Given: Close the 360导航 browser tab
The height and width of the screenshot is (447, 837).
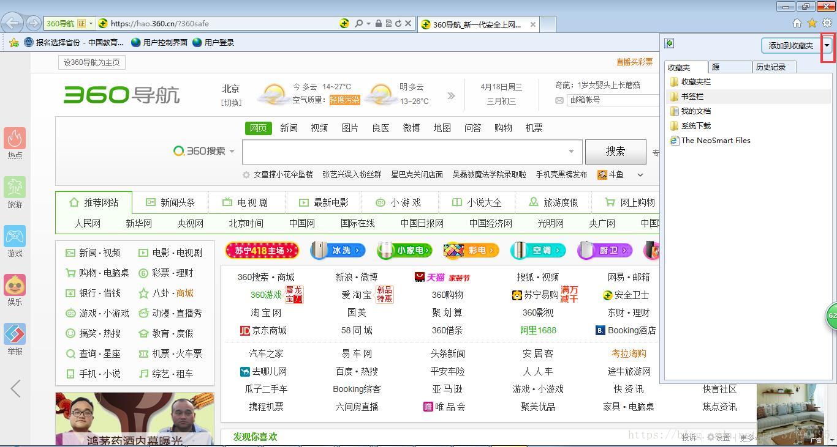Looking at the screenshot, I should [x=533, y=24].
